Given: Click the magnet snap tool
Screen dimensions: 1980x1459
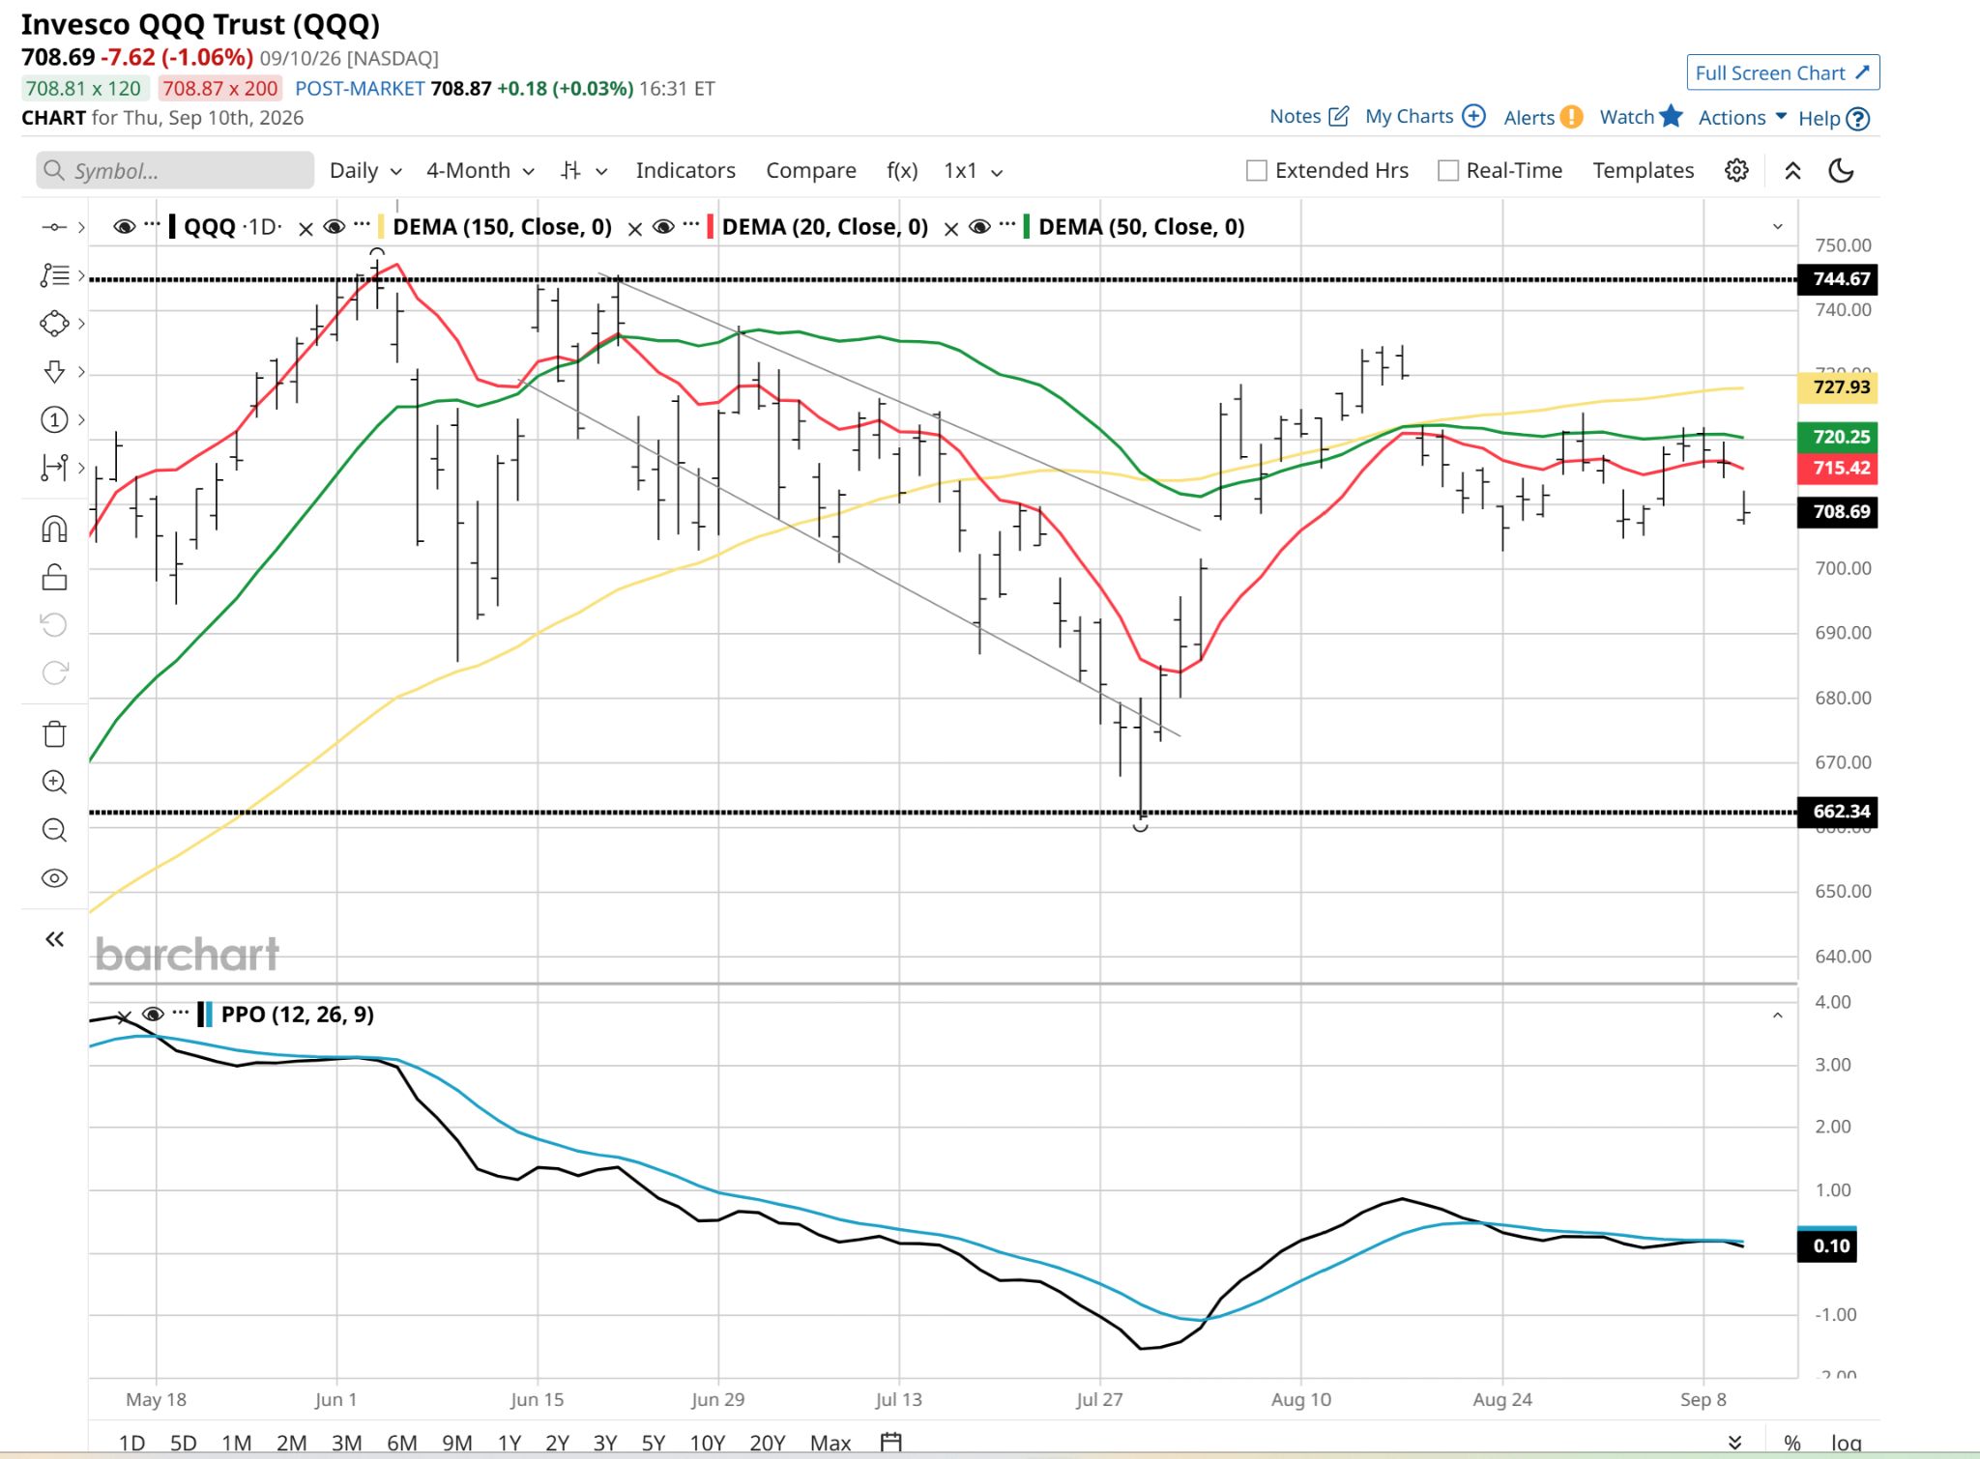Looking at the screenshot, I should pyautogui.click(x=54, y=529).
